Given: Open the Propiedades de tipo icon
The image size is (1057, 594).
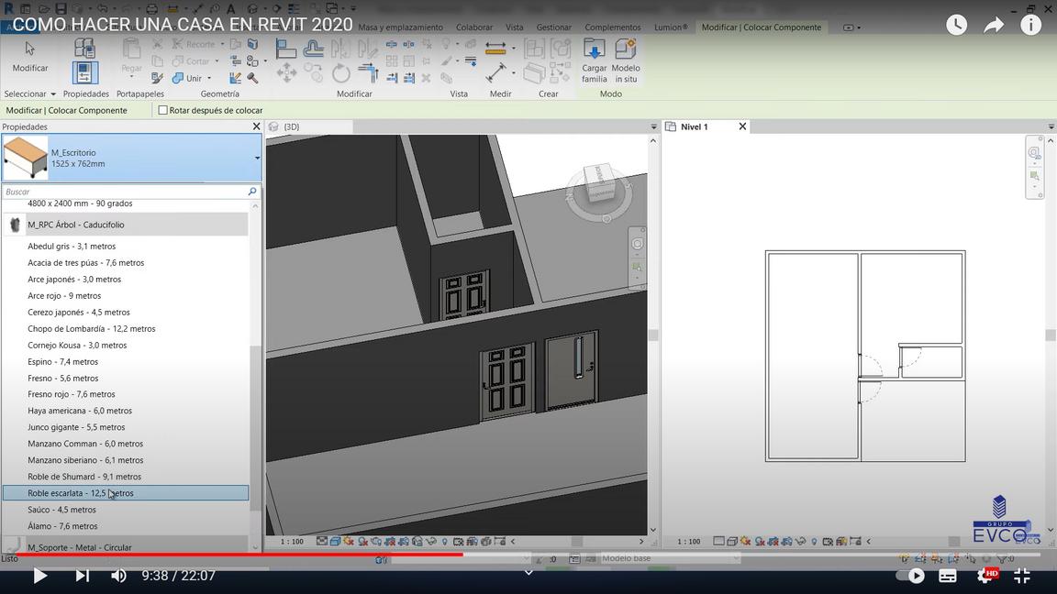Looking at the screenshot, I should click(84, 48).
